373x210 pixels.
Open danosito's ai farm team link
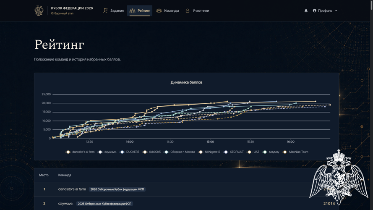(x=72, y=189)
